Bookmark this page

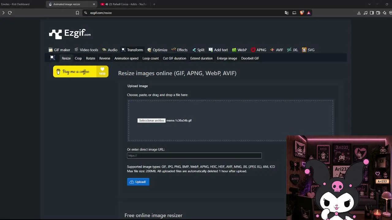[77, 13]
